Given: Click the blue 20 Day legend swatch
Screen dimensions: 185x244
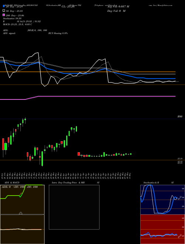Looking at the screenshot, I should pos(4,6).
